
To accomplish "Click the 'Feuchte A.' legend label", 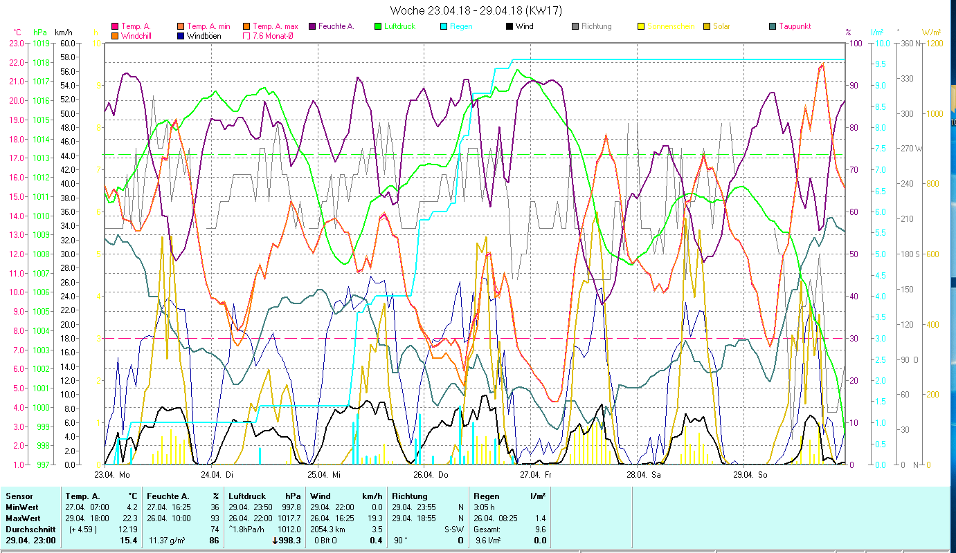I will 336,26.
